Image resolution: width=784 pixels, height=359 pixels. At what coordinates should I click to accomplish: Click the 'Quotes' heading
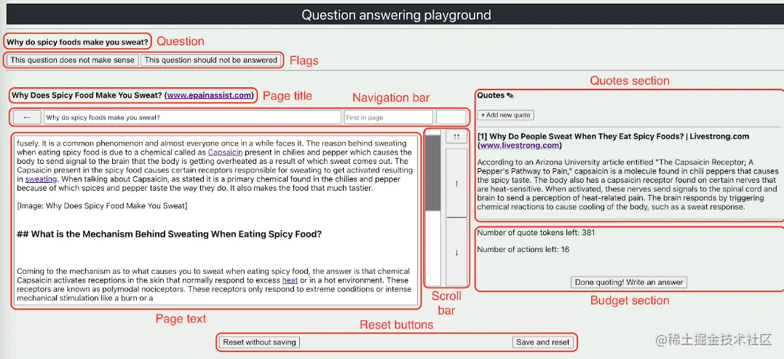pos(491,95)
